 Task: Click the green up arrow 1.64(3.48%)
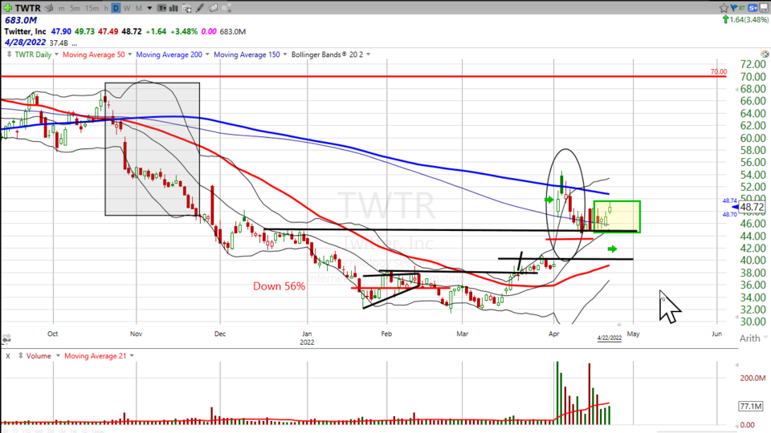tap(745, 19)
